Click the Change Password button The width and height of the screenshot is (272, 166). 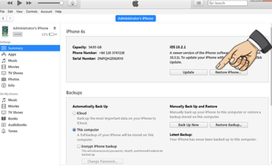(x=102, y=161)
